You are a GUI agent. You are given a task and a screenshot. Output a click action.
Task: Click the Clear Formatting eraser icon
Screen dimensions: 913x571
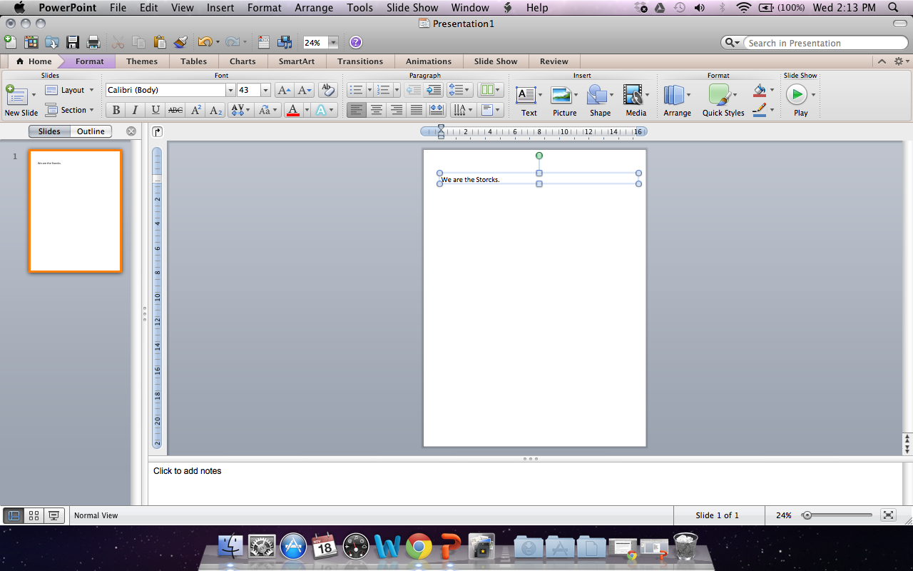327,90
